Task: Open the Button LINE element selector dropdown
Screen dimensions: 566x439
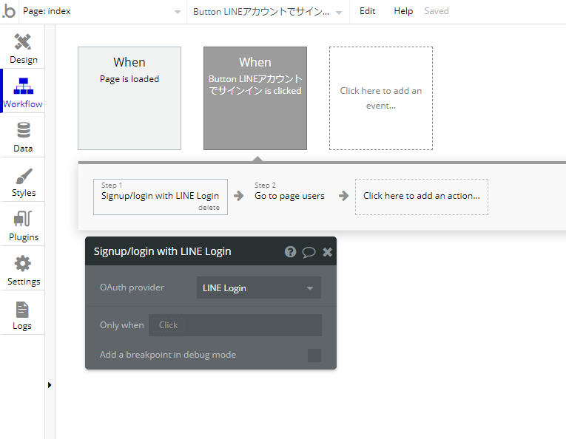Action: coord(268,12)
